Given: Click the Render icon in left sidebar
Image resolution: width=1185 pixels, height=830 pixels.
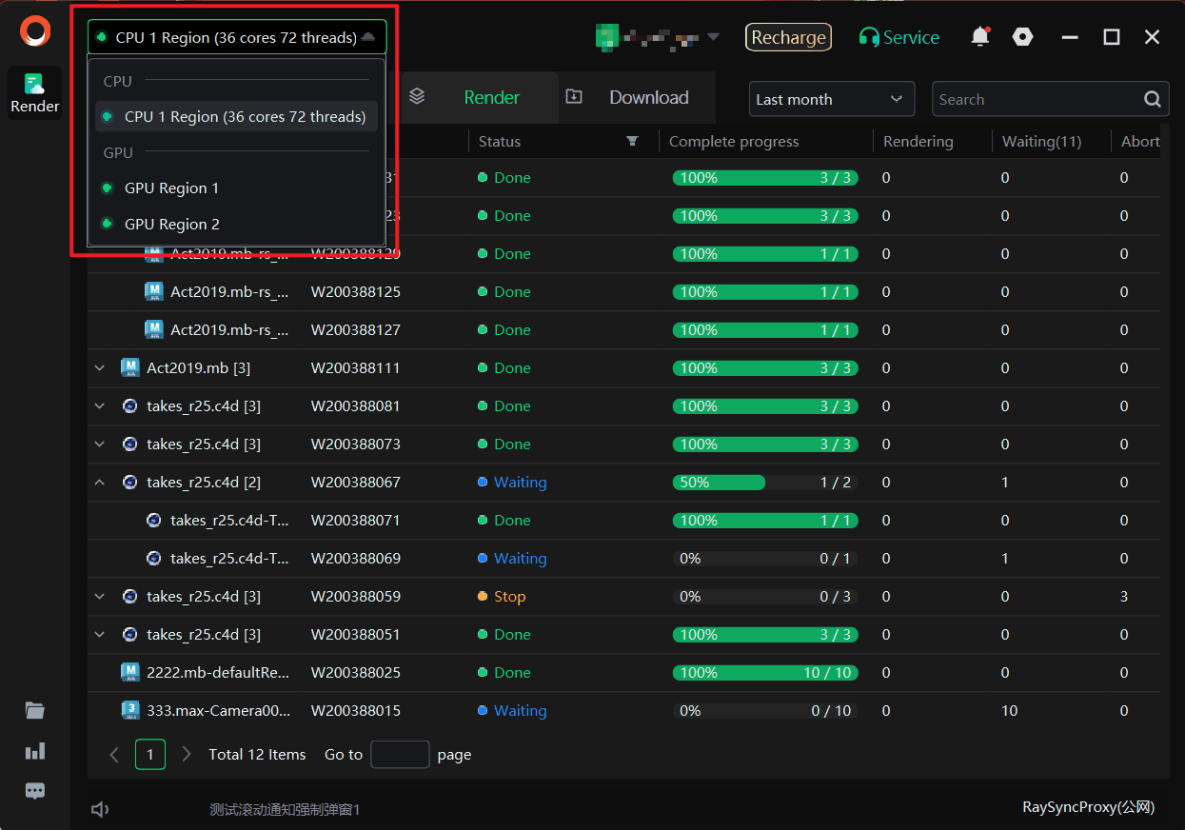Looking at the screenshot, I should coord(35,92).
